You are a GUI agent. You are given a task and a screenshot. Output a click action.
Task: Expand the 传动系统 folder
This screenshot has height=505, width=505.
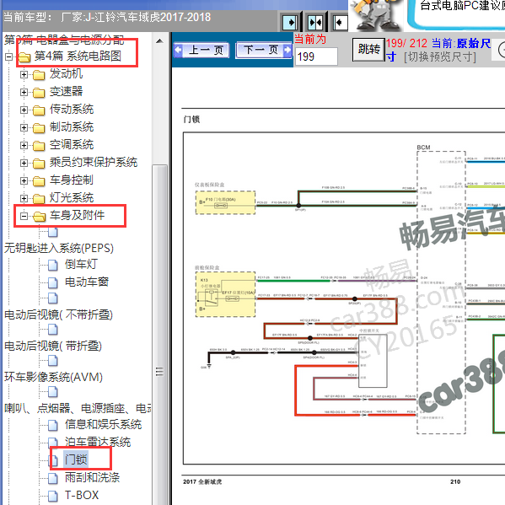tap(24, 110)
